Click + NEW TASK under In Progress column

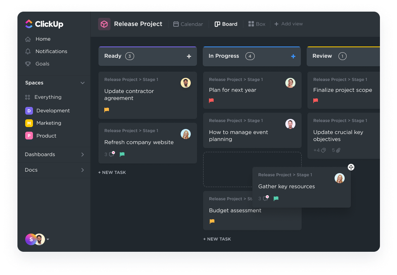(217, 239)
